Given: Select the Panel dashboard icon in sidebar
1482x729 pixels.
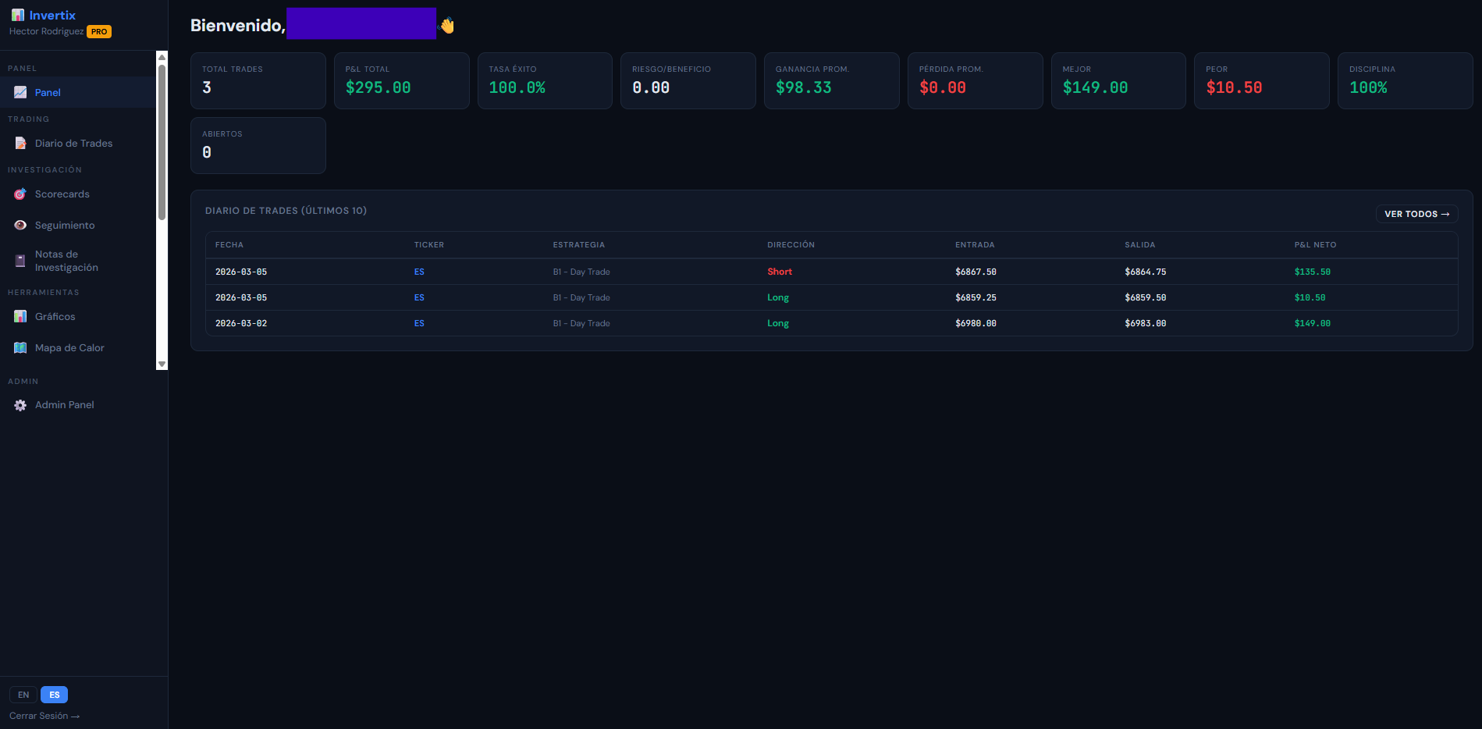Looking at the screenshot, I should coord(20,92).
